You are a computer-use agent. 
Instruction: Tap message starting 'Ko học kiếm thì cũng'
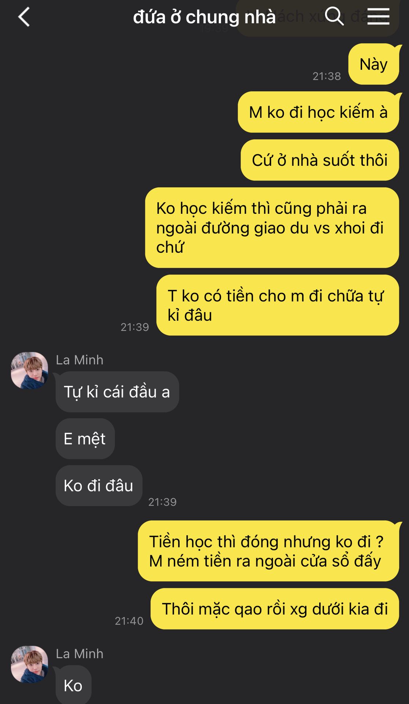(x=272, y=228)
